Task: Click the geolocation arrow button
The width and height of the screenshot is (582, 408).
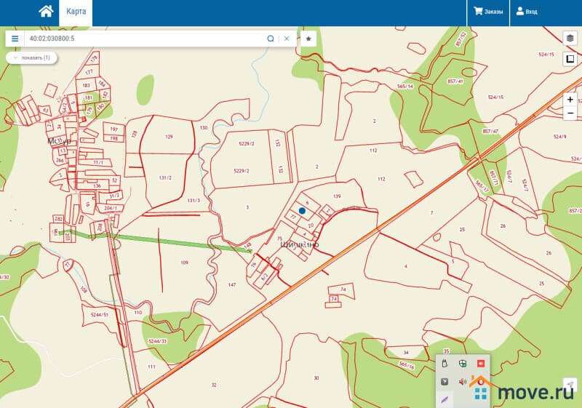Action: pyautogui.click(x=570, y=384)
